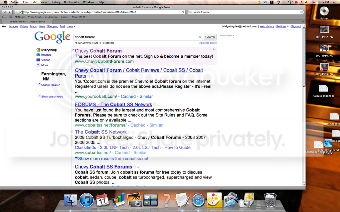Screen dimensions: 340x212
Task: Launch the yellow paint palette Dock app
Action: [214, 200]
